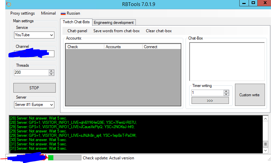271x163 pixels.
Task: Open the Proxy settings menu
Action: [22, 13]
